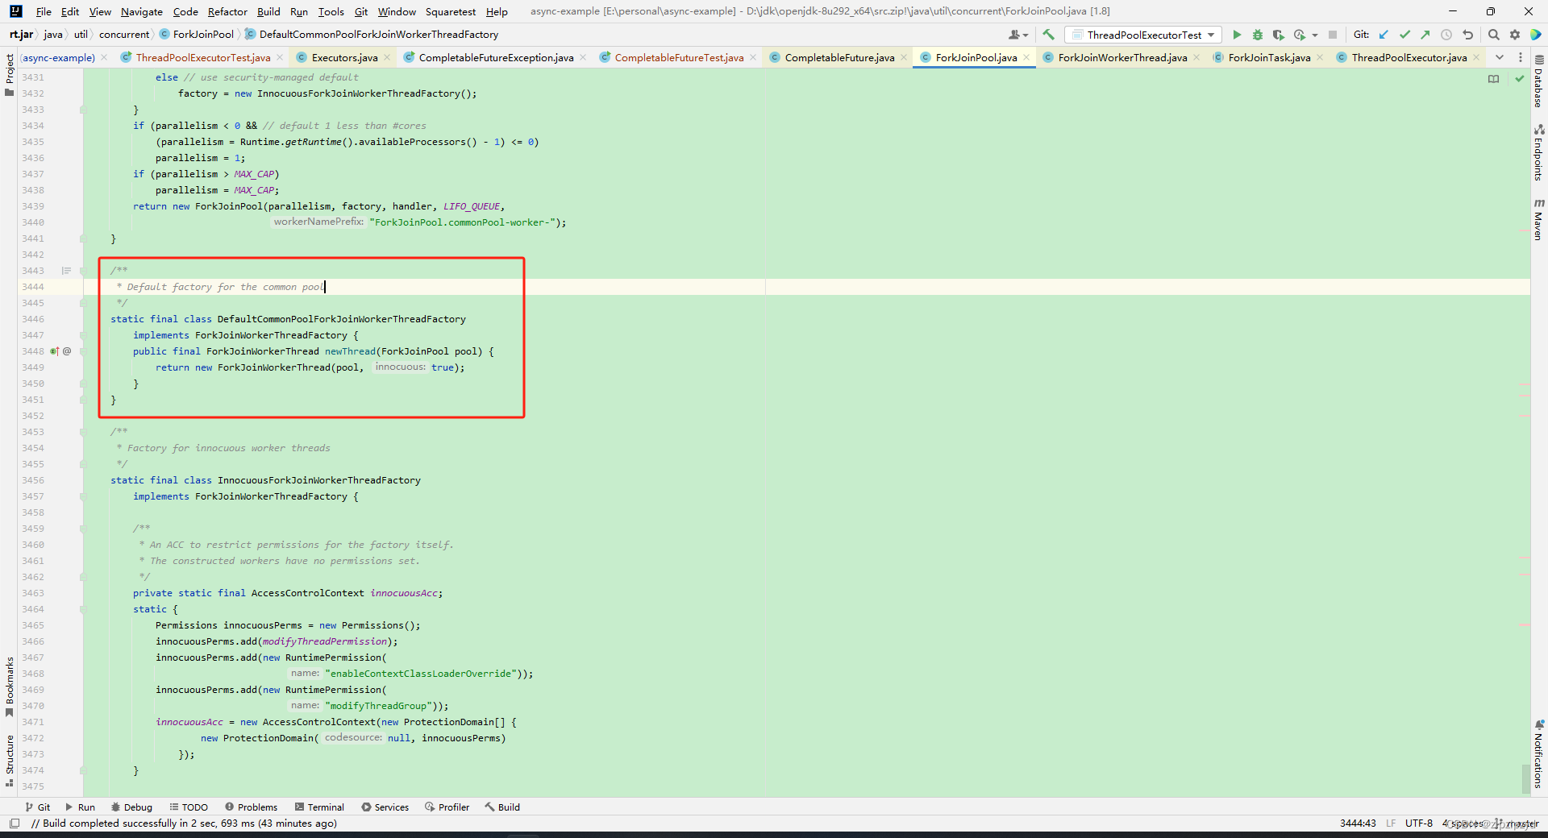Open the Bookmarks tool window
This screenshot has width=1548, height=838.
coord(9,687)
